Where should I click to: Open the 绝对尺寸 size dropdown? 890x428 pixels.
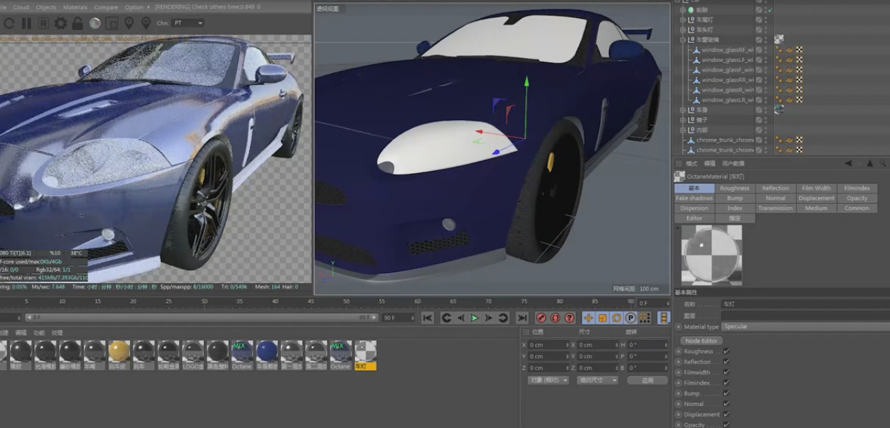[597, 380]
